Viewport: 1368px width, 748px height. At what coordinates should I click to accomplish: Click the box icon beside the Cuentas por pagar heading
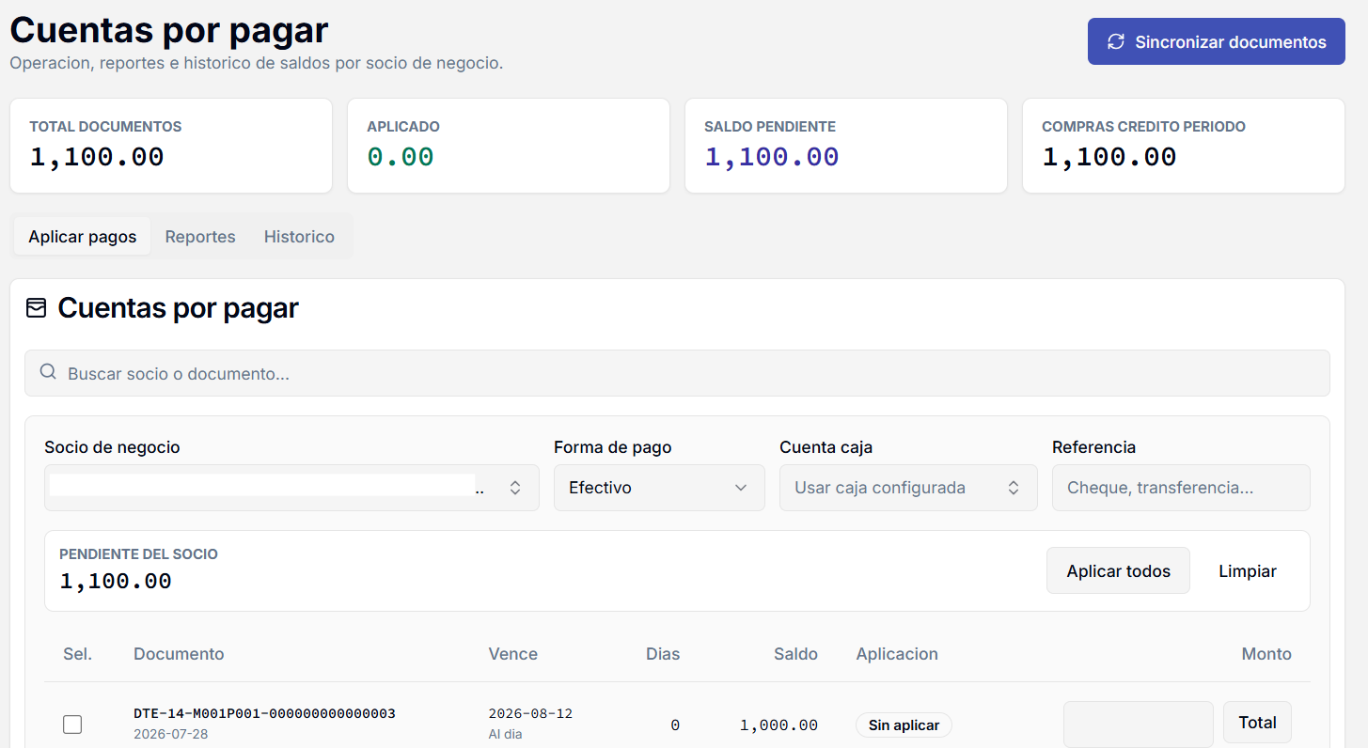[36, 308]
